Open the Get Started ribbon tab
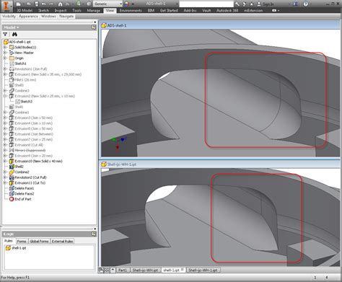Screen dimensions: 342x282 tap(169, 11)
